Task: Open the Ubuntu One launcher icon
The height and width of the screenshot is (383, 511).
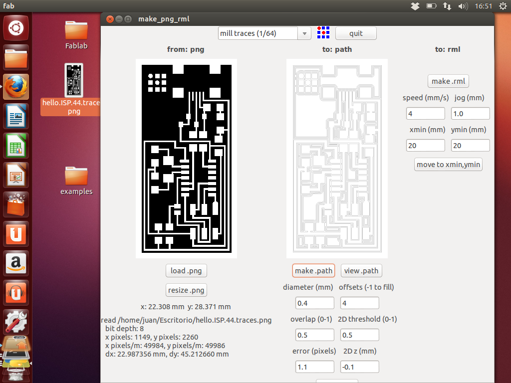Action: pos(16,234)
